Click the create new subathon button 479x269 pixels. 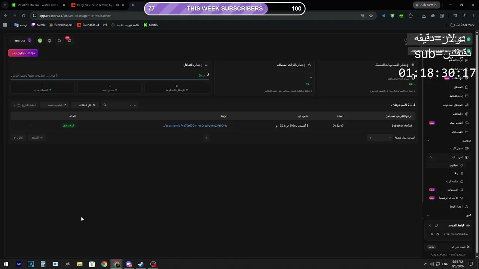23,53
